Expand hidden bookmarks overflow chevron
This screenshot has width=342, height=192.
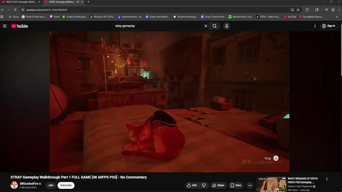337,17
